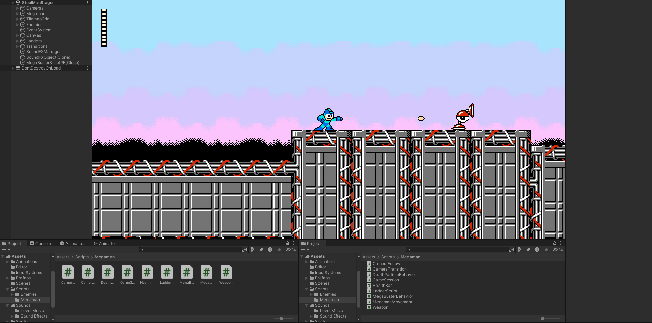Open the search-by-type filter in left Project panel
652x323 pixels.
coord(252,250)
